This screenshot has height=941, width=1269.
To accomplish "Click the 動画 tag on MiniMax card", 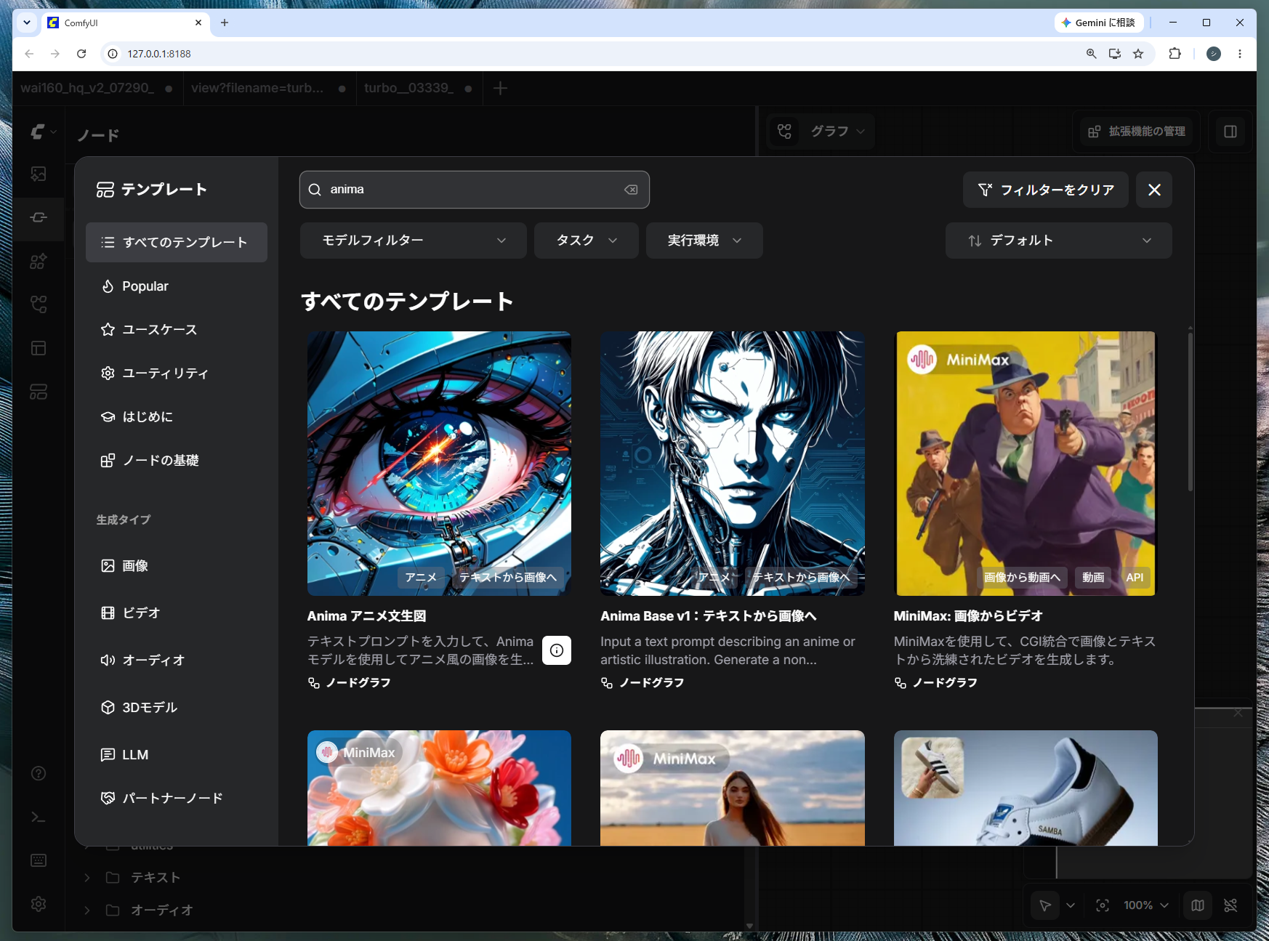I will [x=1093, y=578].
